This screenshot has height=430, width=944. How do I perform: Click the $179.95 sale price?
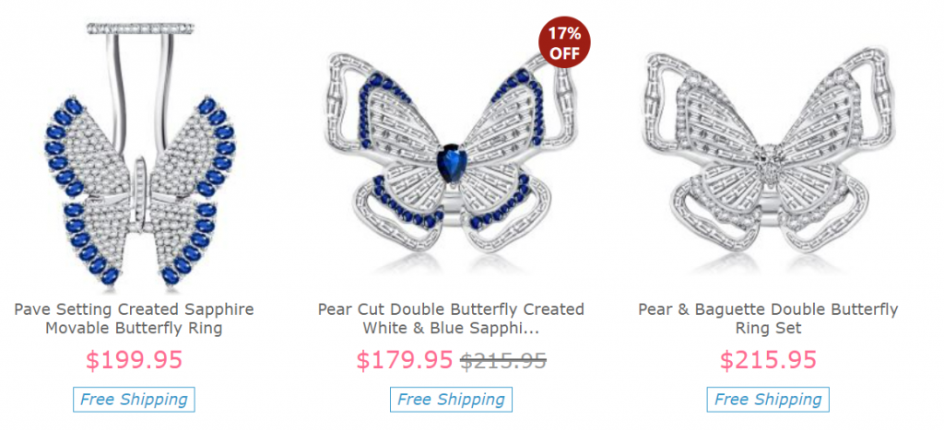pos(404,360)
